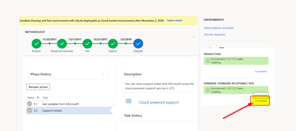Expand the Phase history dropdown
This screenshot has width=296, height=131.
(103, 74)
